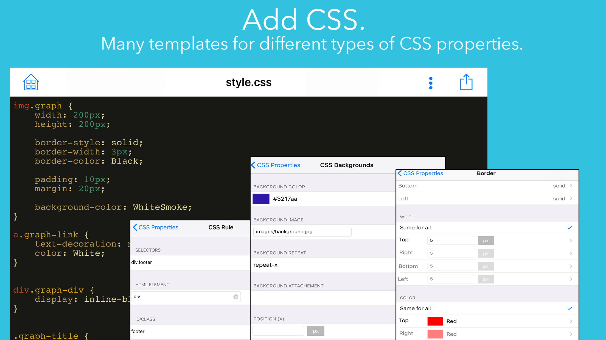Viewport: 606px width, 340px height.
Task: Toggle px unit for Top width
Action: pos(486,240)
